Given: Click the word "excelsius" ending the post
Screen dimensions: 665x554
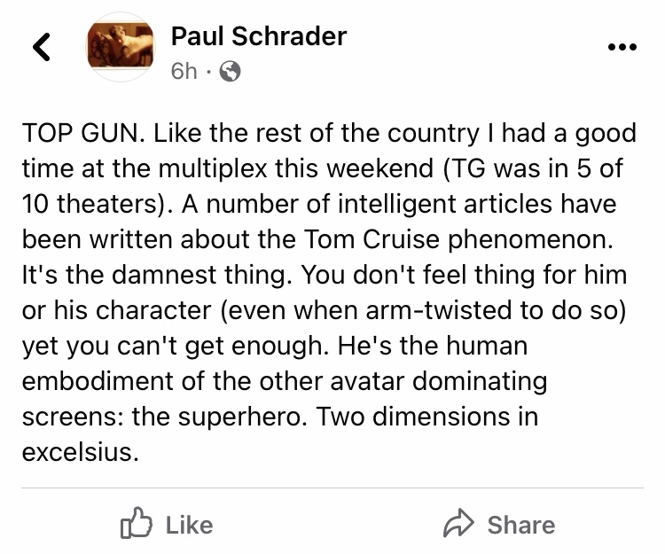Looking at the screenshot, I should 78,452.
